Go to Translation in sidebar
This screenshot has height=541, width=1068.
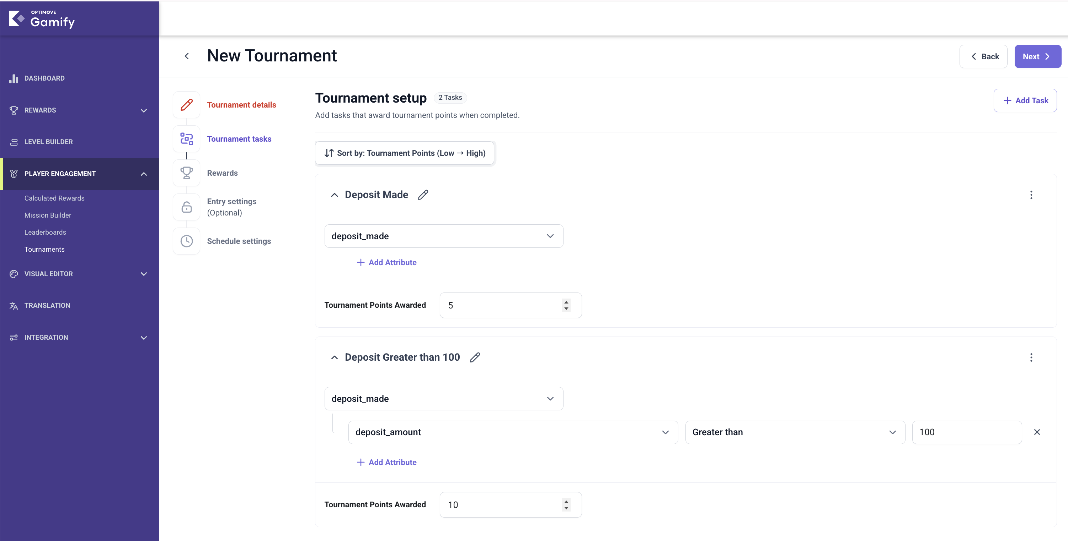47,306
